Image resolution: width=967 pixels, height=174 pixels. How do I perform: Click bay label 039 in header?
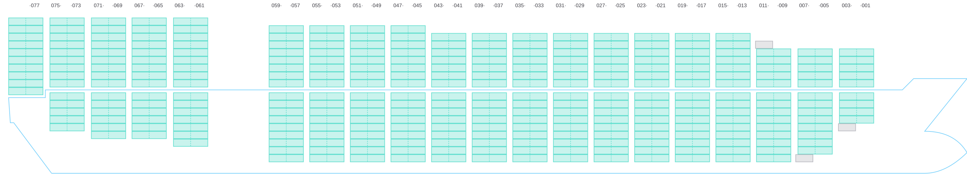click(479, 5)
